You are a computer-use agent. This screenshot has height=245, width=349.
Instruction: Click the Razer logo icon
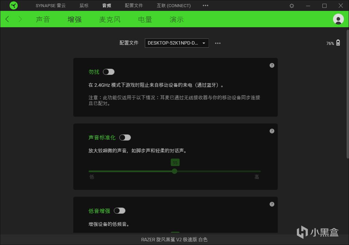[13, 5]
